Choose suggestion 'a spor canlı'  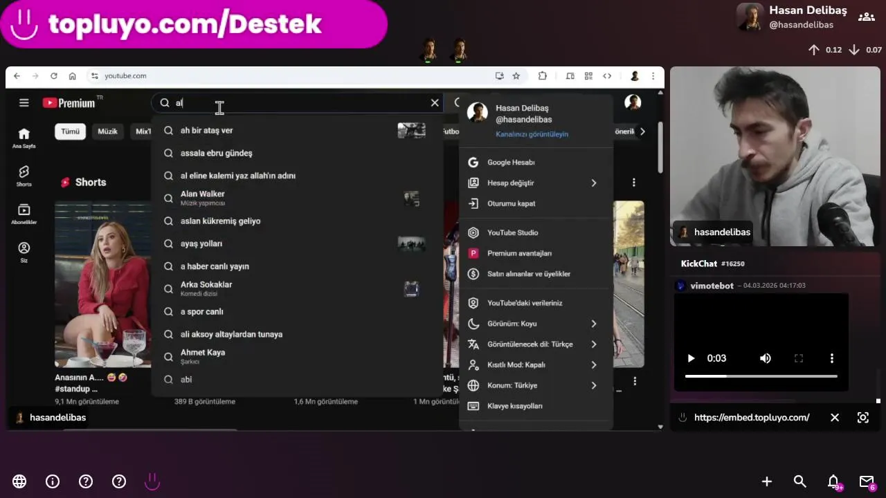coord(297,311)
